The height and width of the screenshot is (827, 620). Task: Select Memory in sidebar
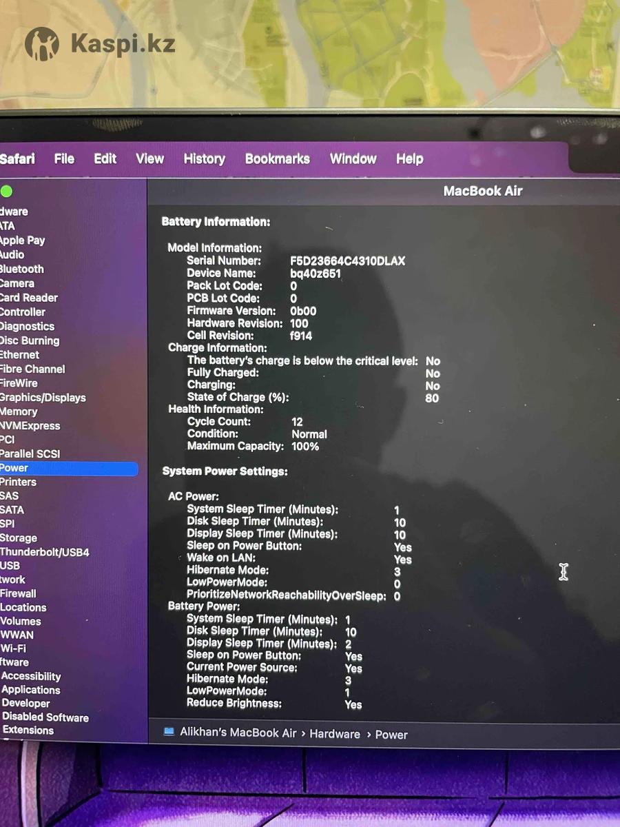(x=19, y=411)
